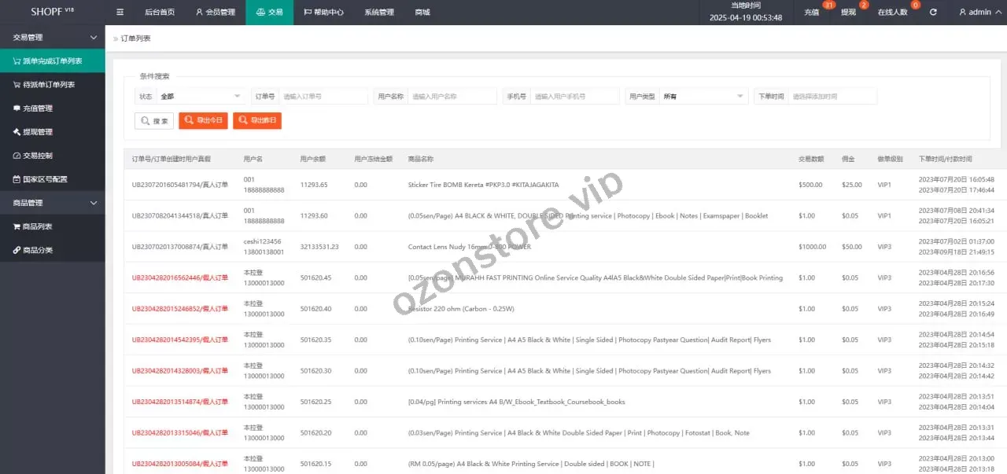Viewport: 1007px width, 474px height.
Task: Open 充值 notifications with badge 31
Action: pyautogui.click(x=811, y=13)
